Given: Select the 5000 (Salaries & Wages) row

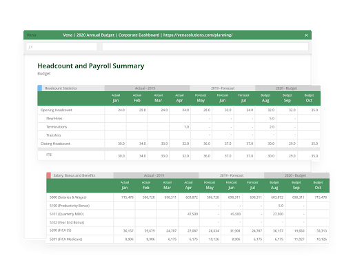Looking at the screenshot, I should 188,197.
